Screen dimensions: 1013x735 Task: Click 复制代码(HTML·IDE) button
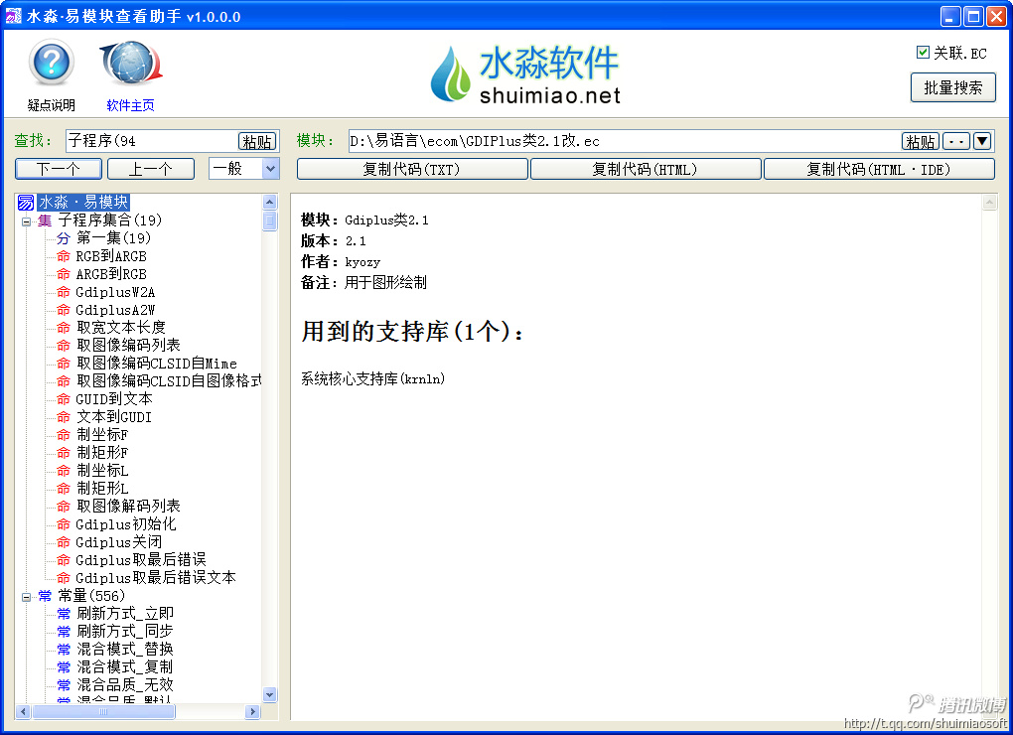pos(879,169)
